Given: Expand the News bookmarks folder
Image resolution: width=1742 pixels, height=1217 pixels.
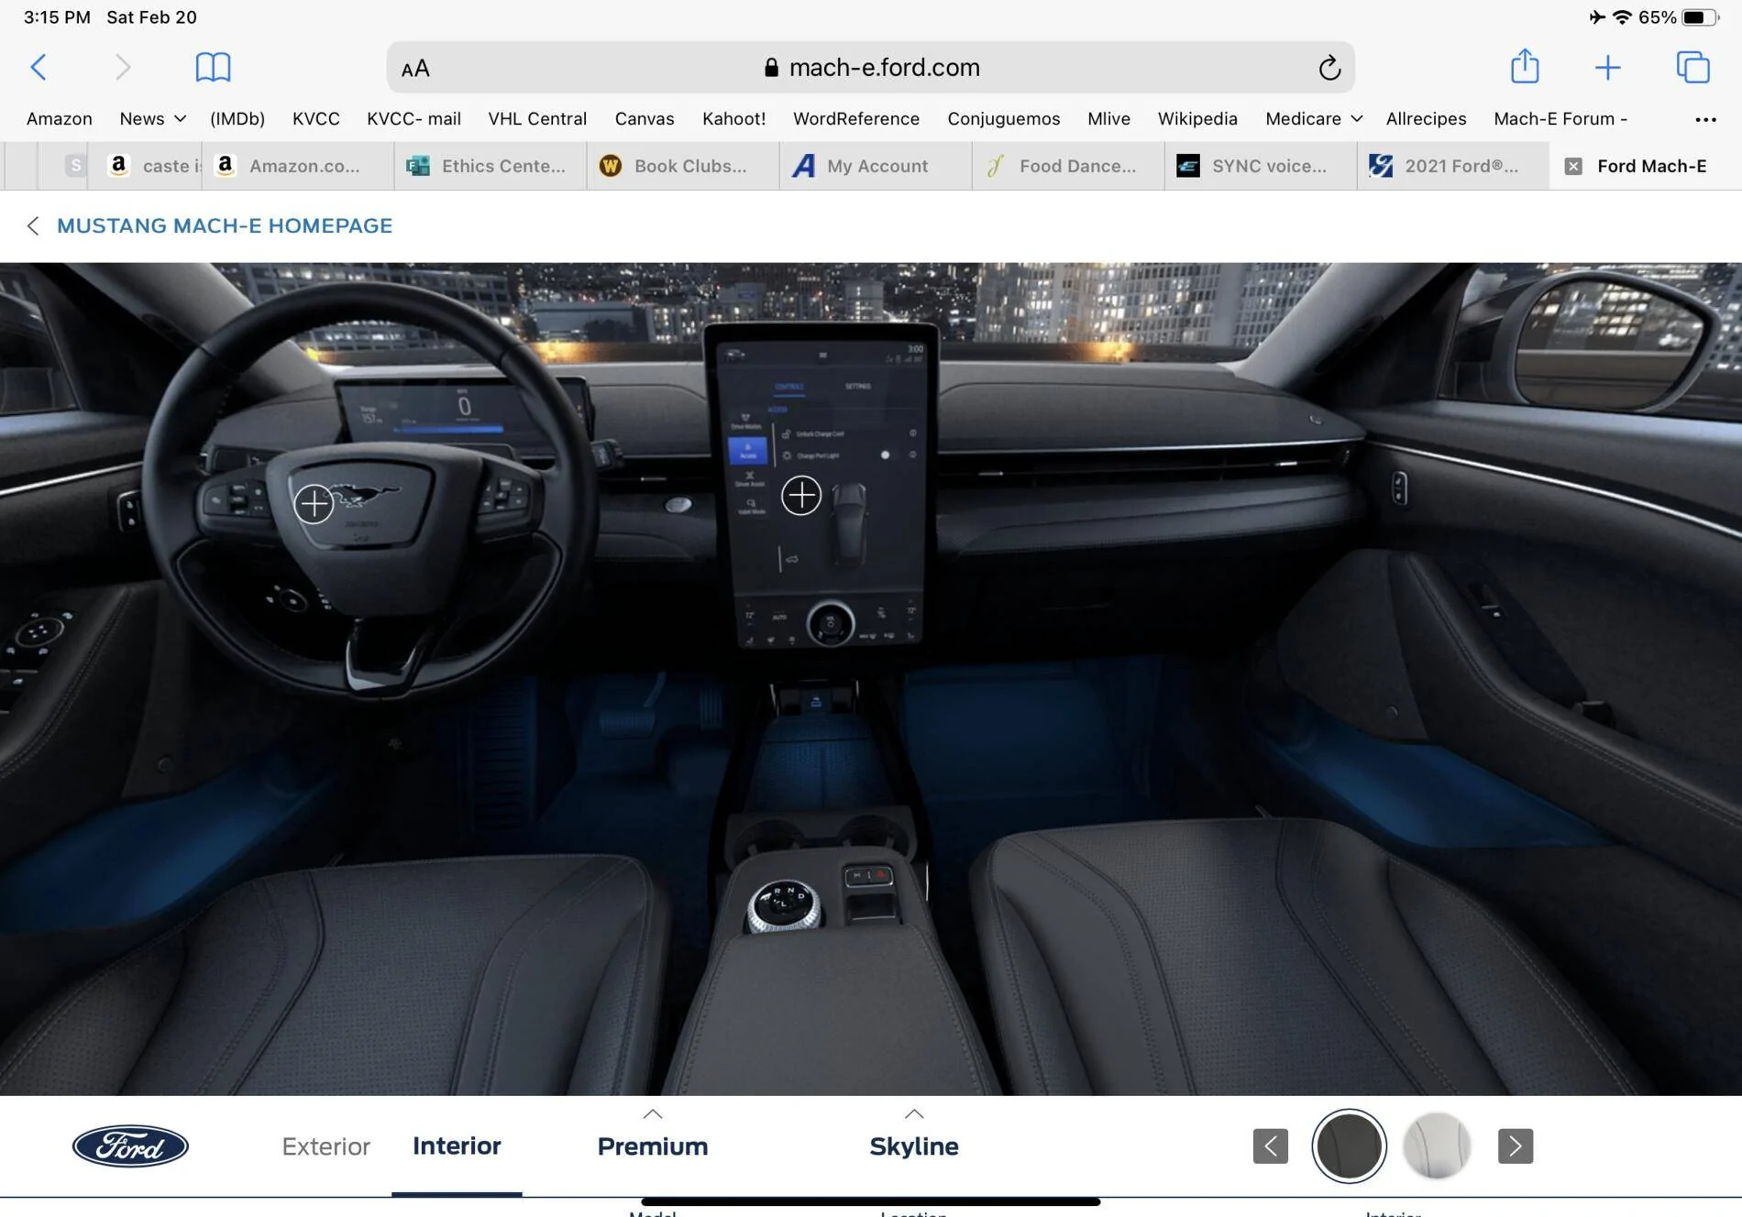Looking at the screenshot, I should 152,119.
